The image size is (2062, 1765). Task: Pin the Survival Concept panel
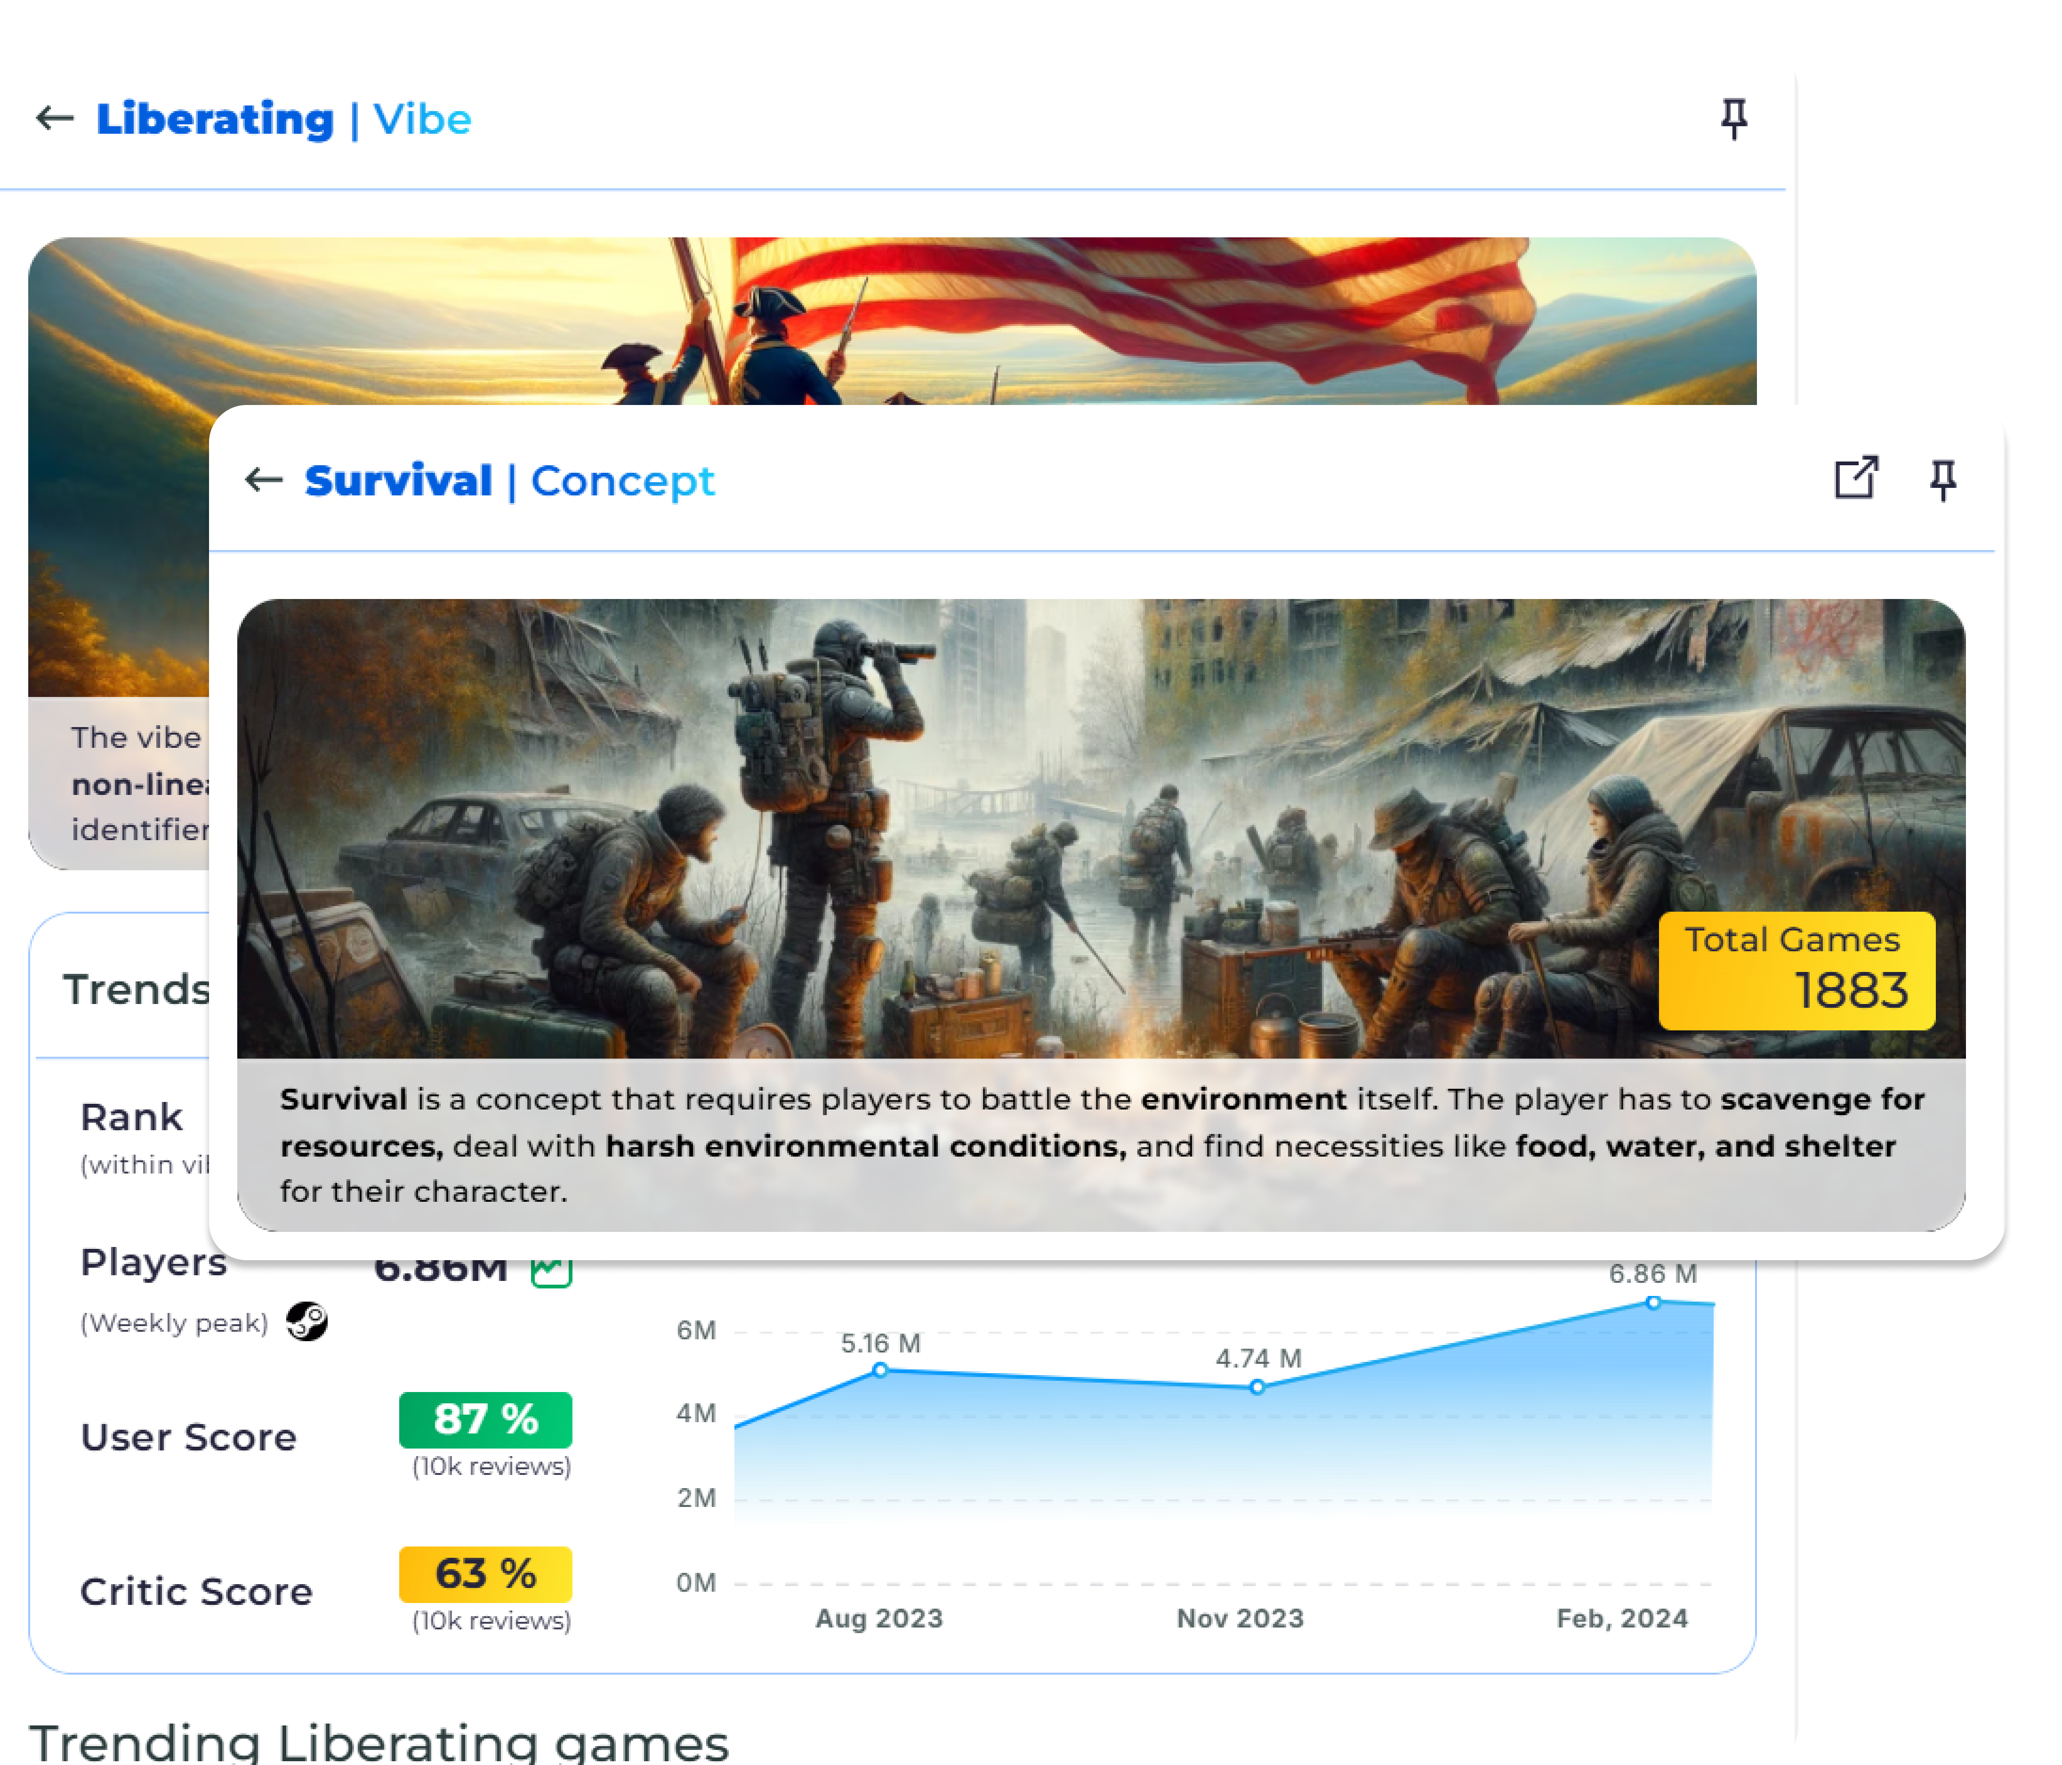point(1942,480)
